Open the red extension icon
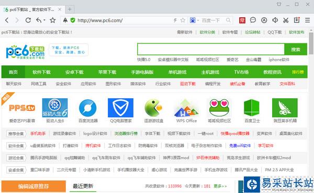Viewport: 314px width, 193px height. coord(242,20)
